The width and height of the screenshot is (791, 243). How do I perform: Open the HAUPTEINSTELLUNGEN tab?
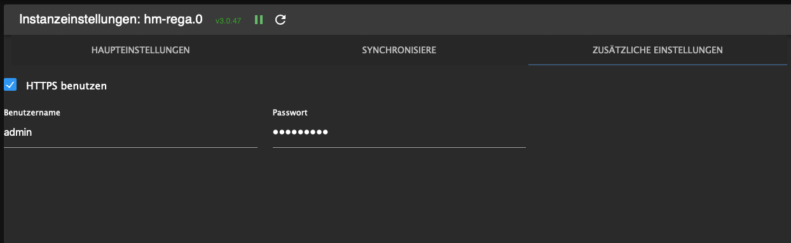click(x=141, y=50)
